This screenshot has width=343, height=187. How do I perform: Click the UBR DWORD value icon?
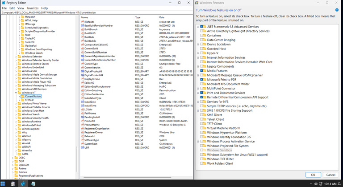coord(83,148)
